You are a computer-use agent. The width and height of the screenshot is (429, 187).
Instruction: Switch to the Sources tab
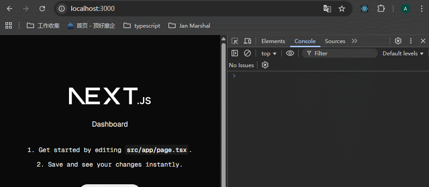[335, 41]
